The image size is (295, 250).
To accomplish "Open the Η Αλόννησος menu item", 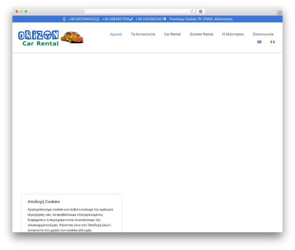I will pos(233,34).
